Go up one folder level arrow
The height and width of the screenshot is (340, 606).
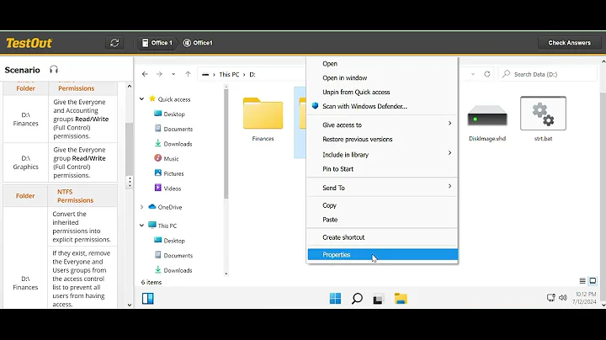188,74
